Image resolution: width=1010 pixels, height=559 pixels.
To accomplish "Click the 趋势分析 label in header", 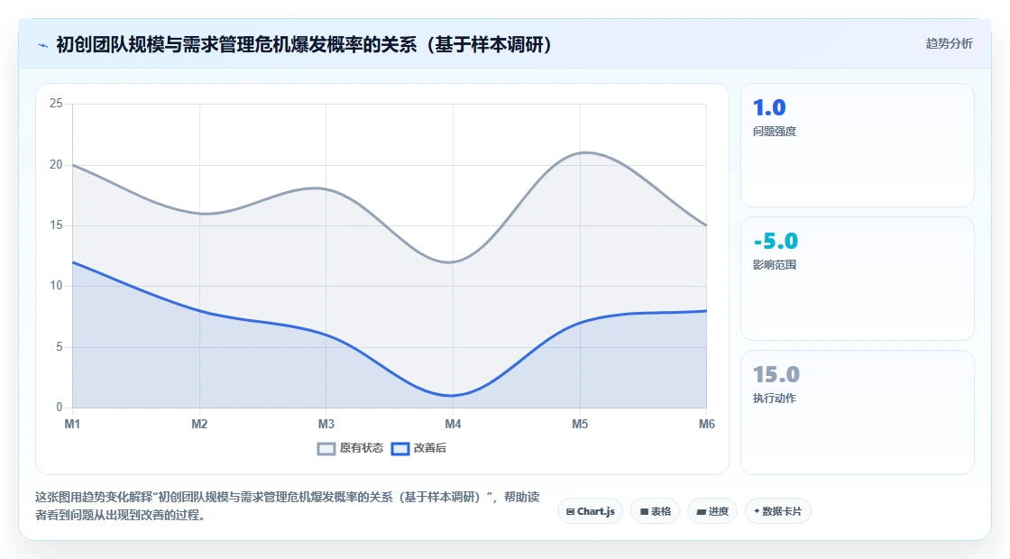I will (x=950, y=44).
